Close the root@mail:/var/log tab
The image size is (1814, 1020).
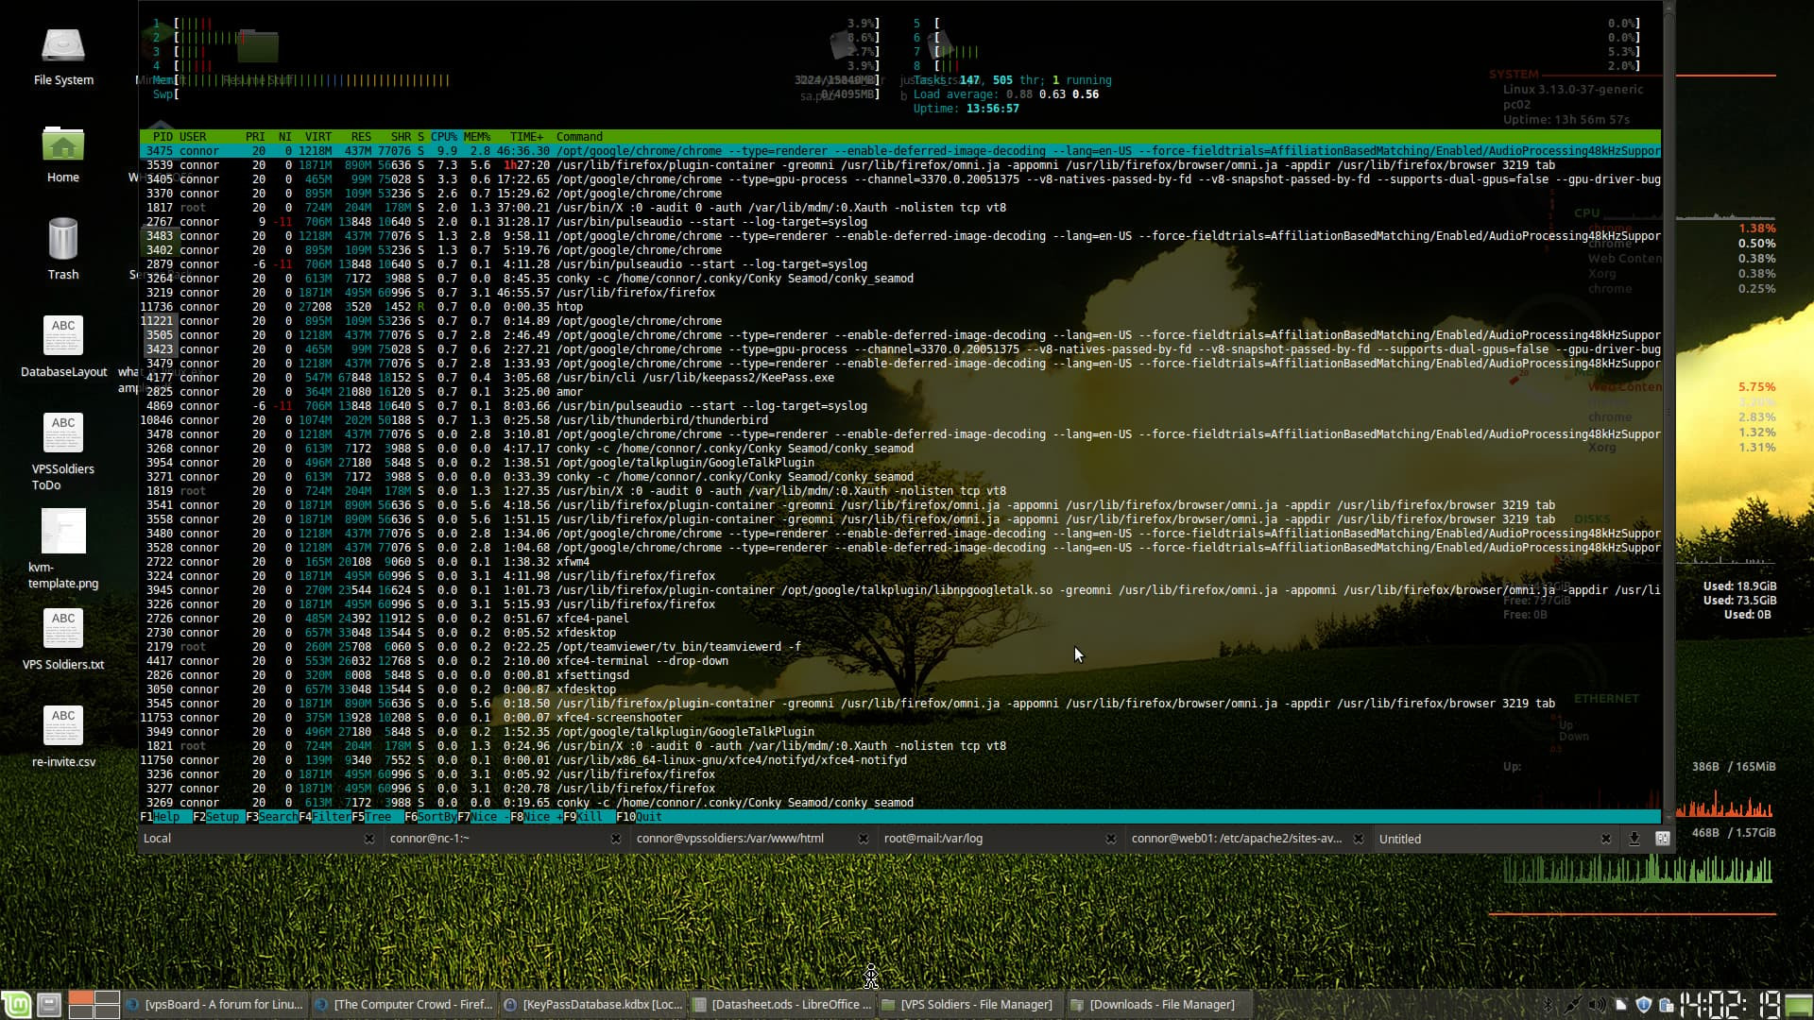click(x=1110, y=839)
